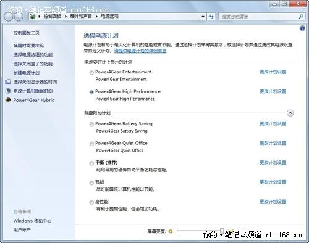Select the 节能 power plan

91,183
